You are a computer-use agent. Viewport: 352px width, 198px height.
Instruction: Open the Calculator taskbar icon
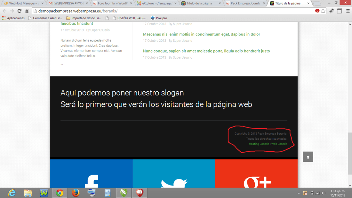[108, 193]
